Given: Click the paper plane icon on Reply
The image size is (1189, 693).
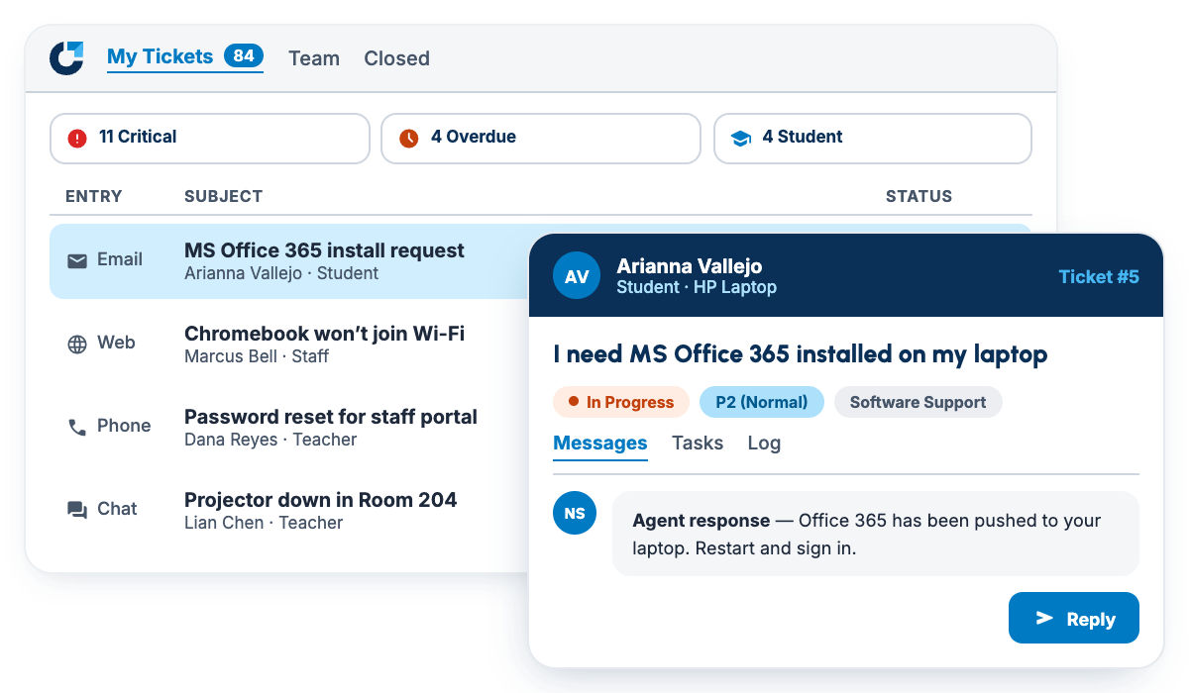Looking at the screenshot, I should (x=1044, y=619).
